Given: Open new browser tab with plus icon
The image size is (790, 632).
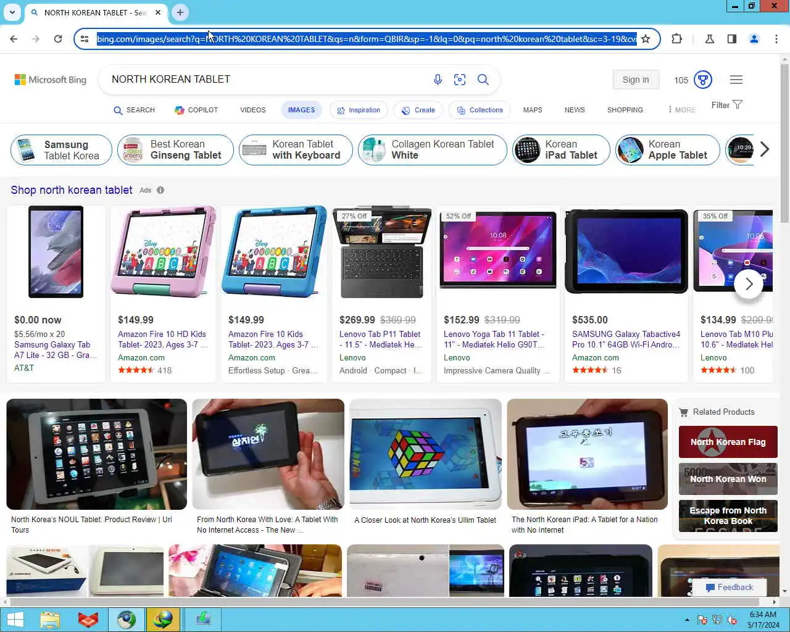Looking at the screenshot, I should 180,12.
